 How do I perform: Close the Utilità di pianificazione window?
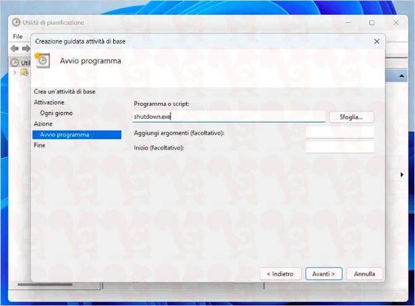[x=396, y=23]
